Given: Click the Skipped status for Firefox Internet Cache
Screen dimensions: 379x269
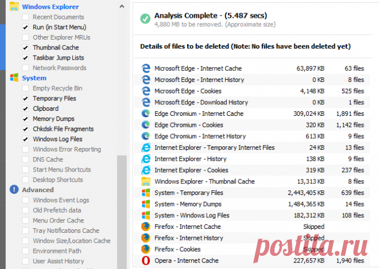Looking at the screenshot, I should (x=314, y=227).
